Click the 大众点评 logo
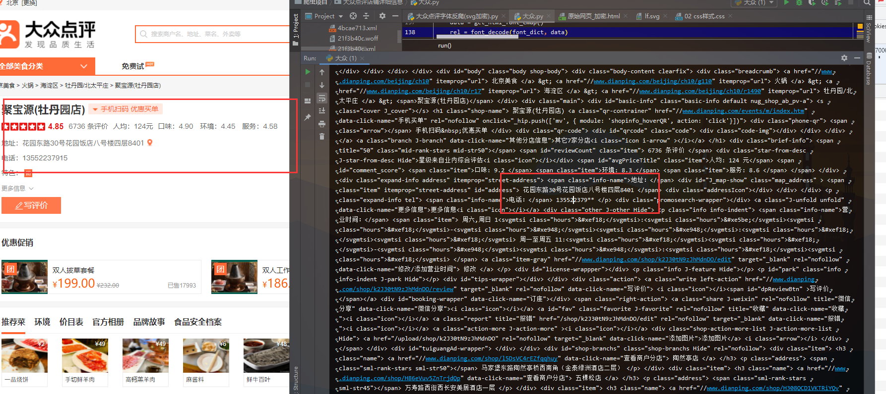This screenshot has width=886, height=394. (x=48, y=34)
